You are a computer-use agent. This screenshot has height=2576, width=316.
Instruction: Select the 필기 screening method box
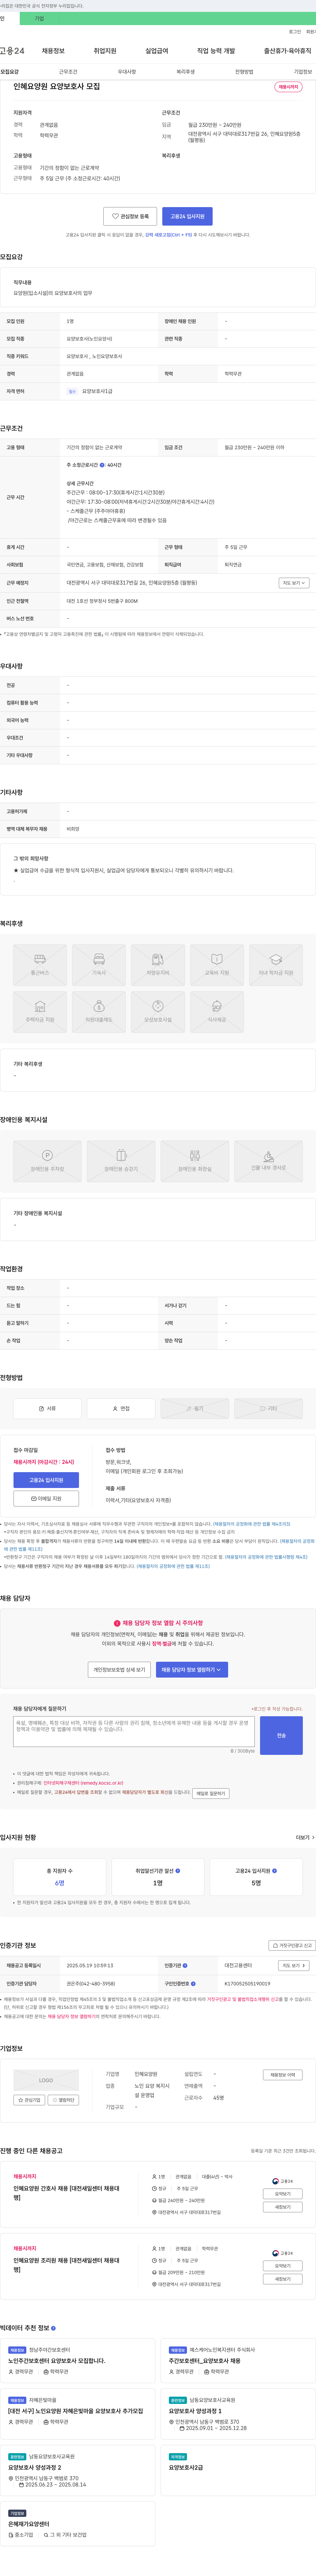coord(195,1408)
